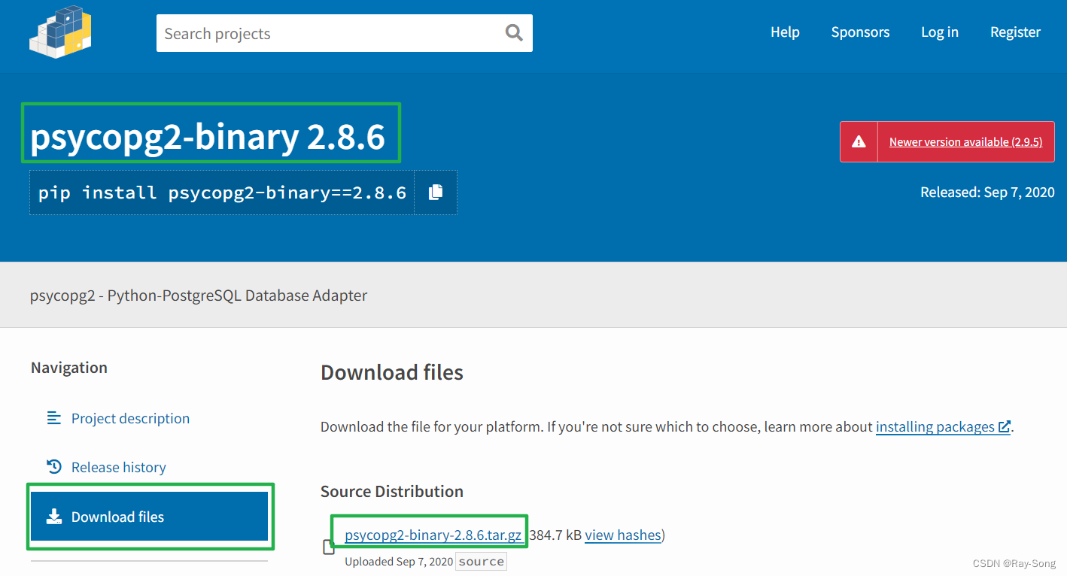
Task: Click the source tag label
Action: coord(482,562)
